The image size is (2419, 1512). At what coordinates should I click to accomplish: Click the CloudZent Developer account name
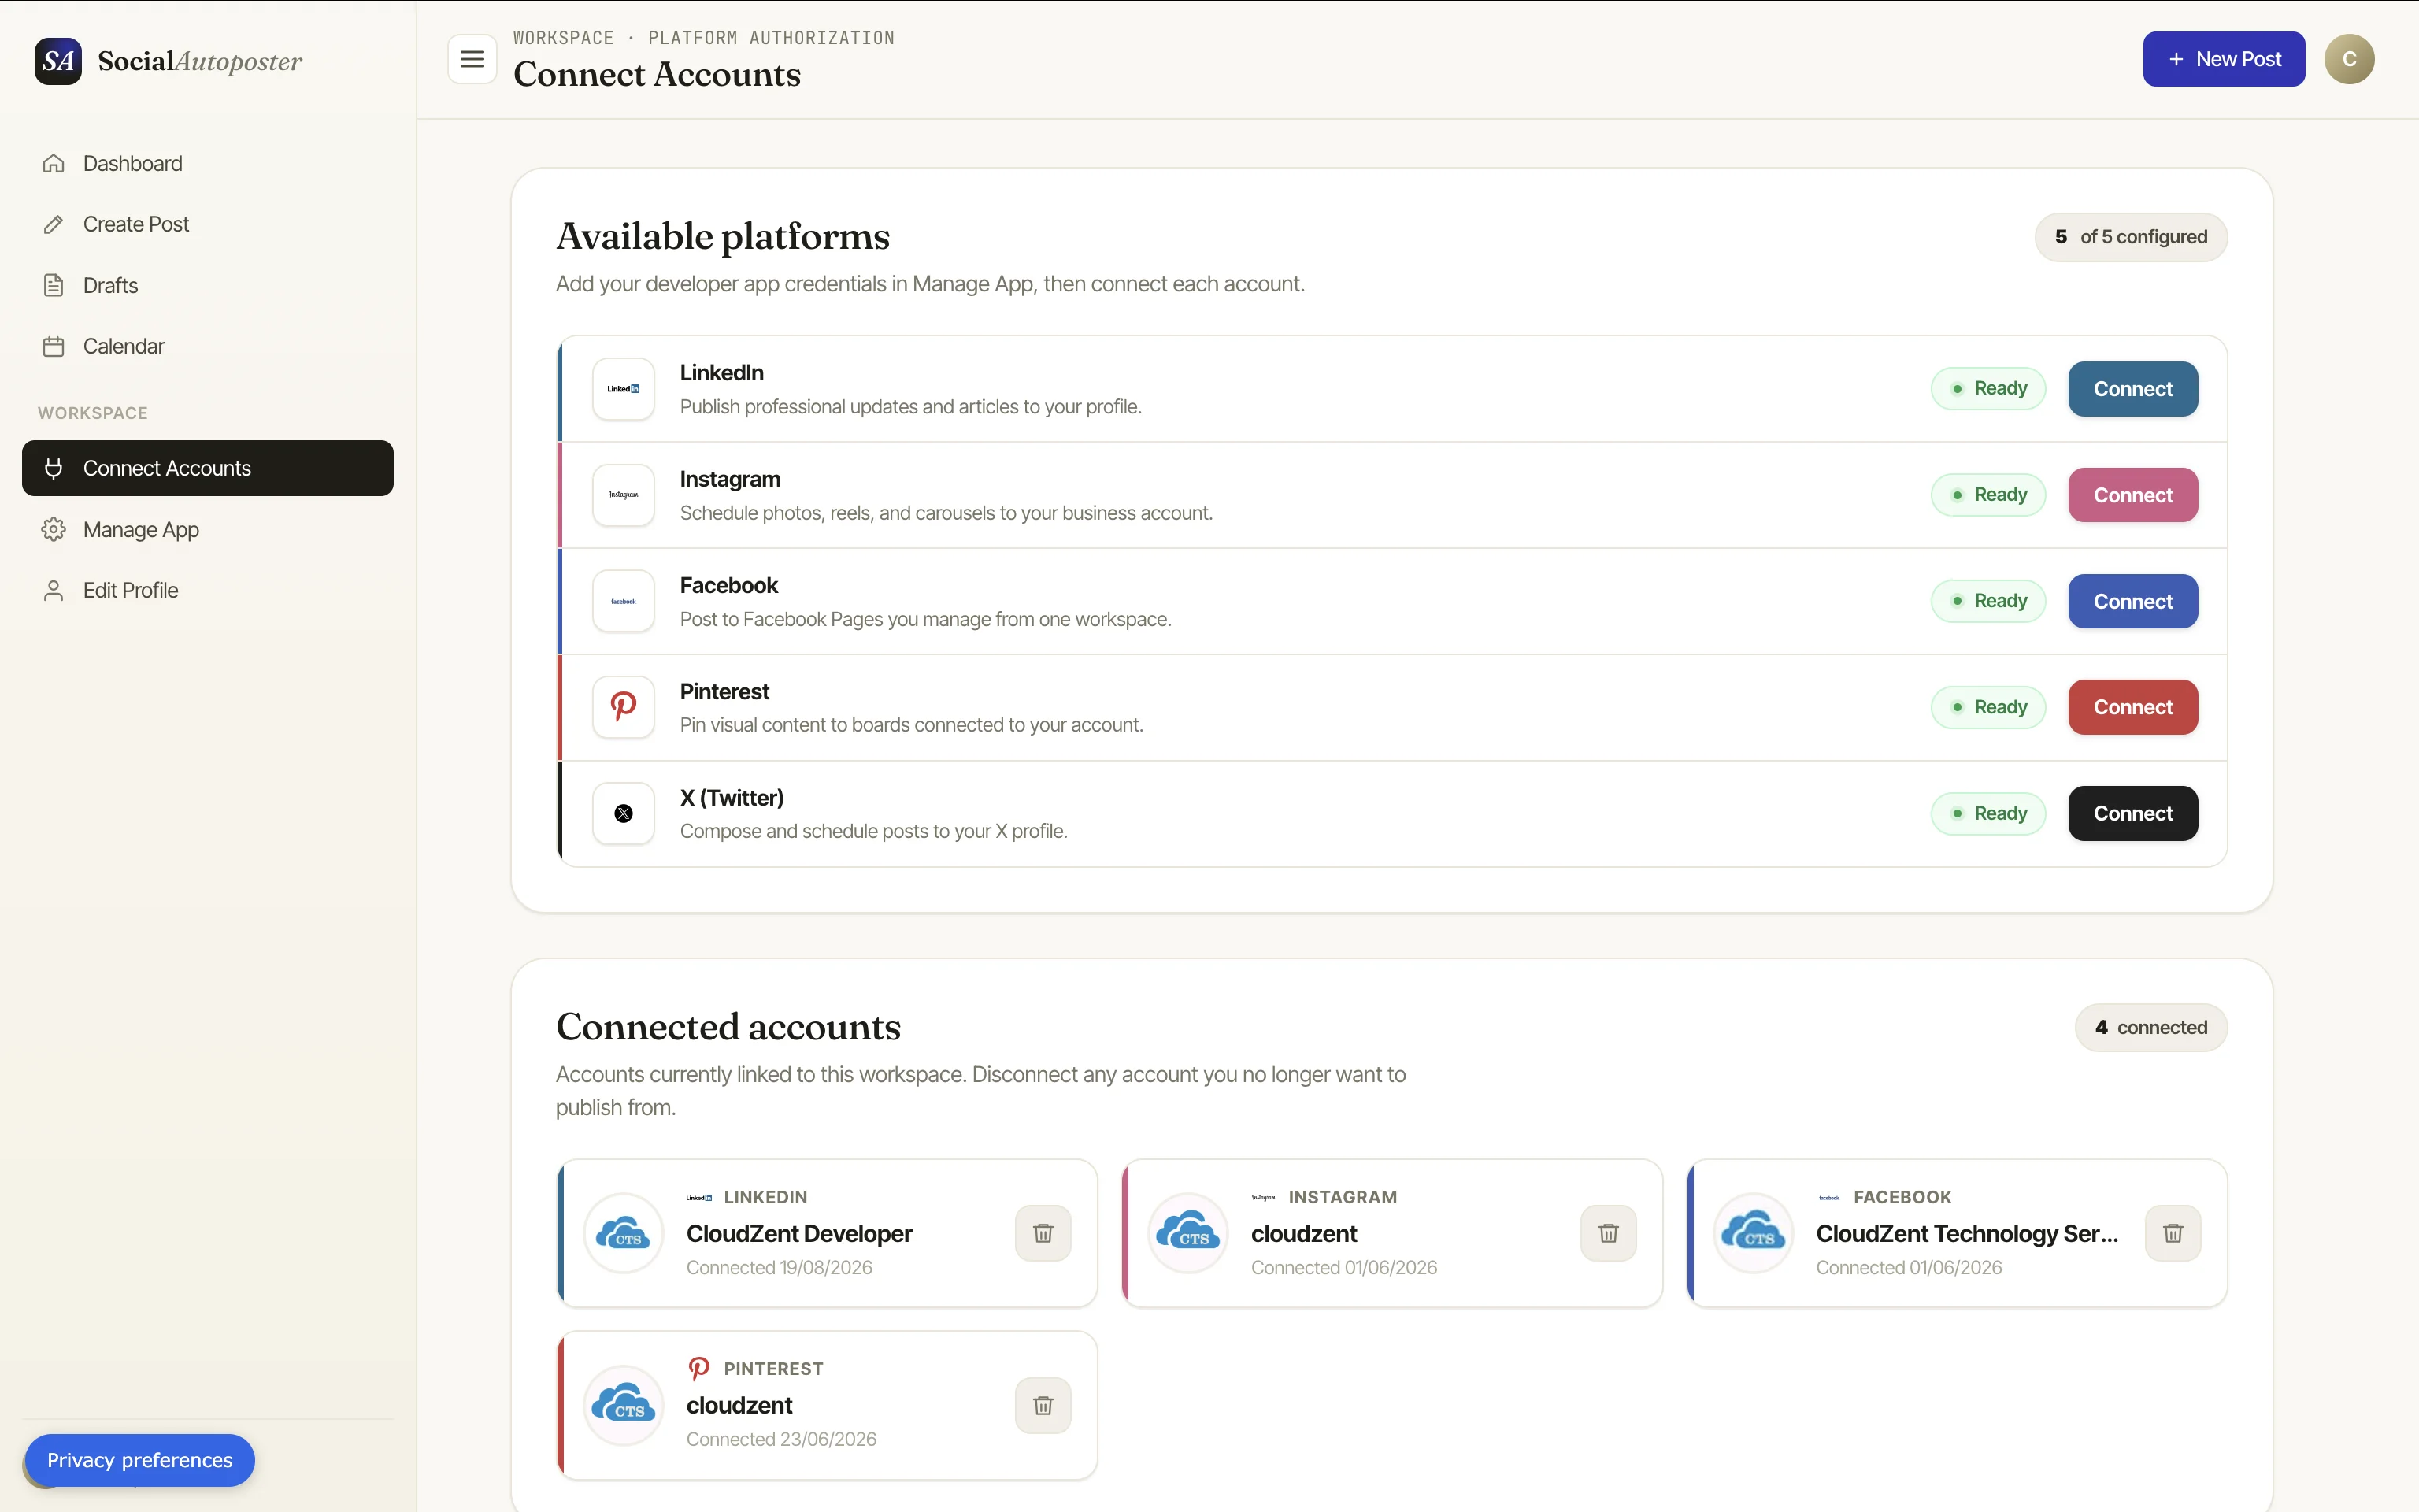800,1234
